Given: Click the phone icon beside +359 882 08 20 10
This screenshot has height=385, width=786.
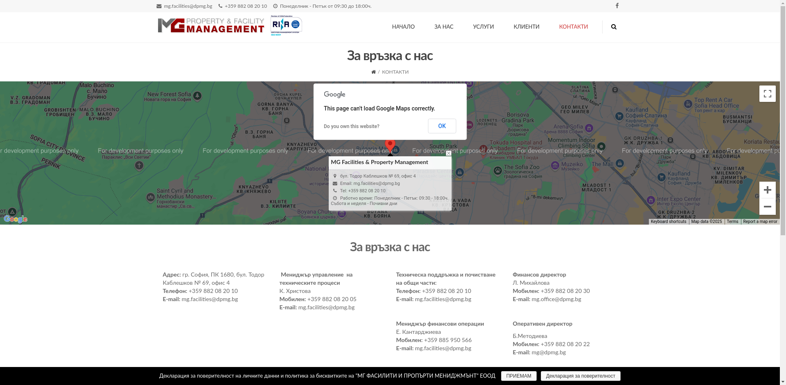Looking at the screenshot, I should pyautogui.click(x=220, y=6).
